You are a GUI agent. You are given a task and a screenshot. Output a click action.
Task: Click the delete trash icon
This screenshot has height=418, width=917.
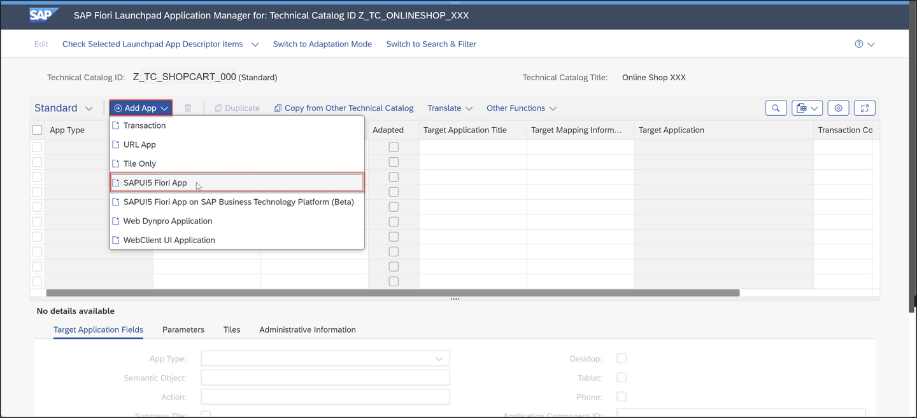click(188, 108)
